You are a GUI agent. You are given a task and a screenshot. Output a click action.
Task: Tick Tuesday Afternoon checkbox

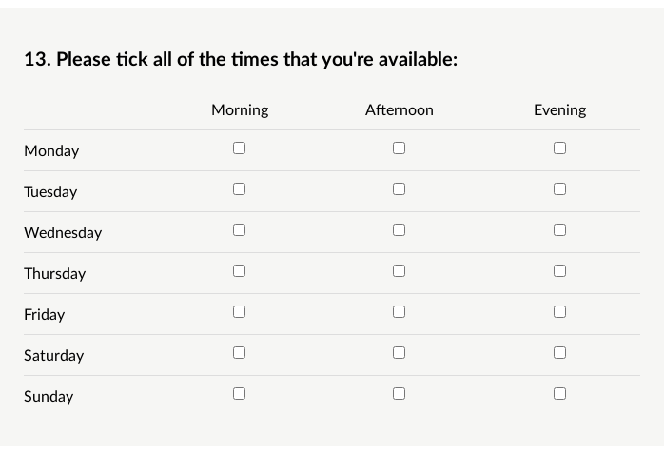tap(399, 188)
